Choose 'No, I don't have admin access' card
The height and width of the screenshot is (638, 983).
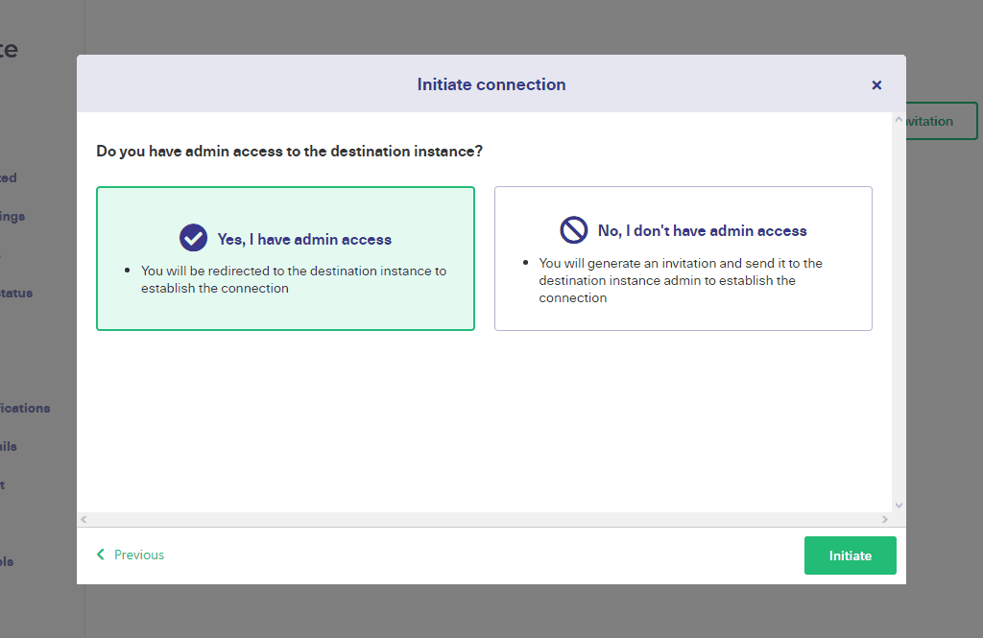[x=683, y=258]
